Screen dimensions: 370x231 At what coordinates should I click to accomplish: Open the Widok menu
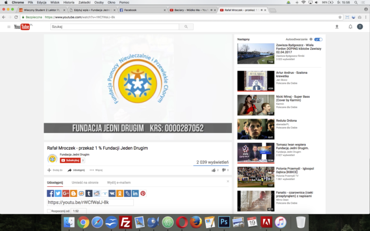click(x=55, y=2)
